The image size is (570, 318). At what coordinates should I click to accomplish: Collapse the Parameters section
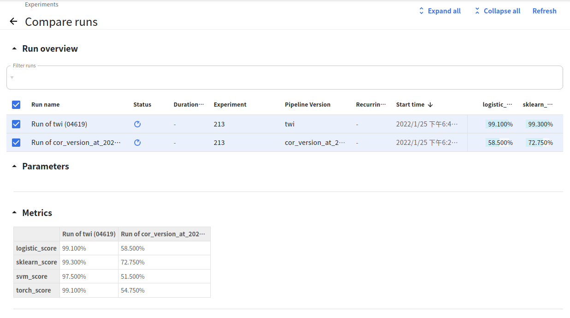(14, 167)
